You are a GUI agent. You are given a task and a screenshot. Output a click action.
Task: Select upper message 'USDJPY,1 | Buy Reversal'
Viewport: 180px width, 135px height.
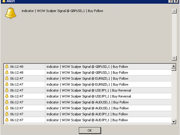[x=113, y=91]
